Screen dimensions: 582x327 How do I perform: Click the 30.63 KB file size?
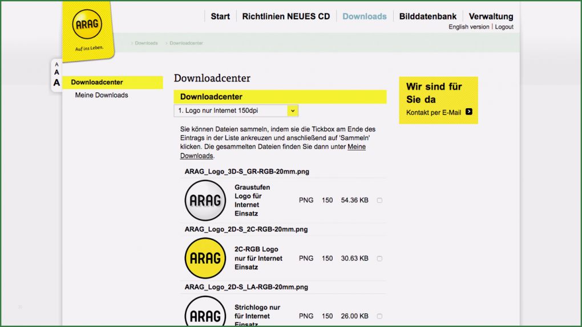354,259
